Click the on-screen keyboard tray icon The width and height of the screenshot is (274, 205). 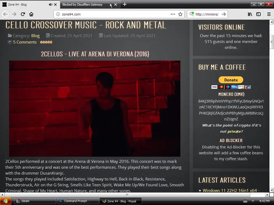(x=245, y=201)
